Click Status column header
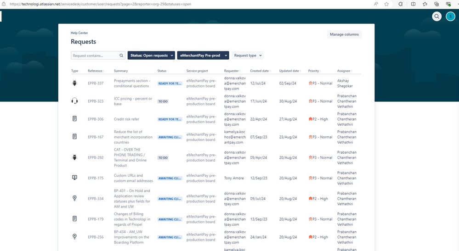The height and width of the screenshot is (251, 459). 162,71
